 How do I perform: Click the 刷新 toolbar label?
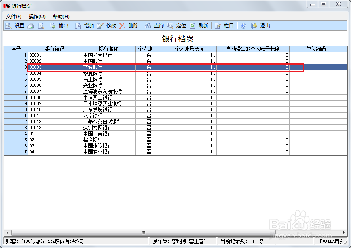tap(203, 26)
